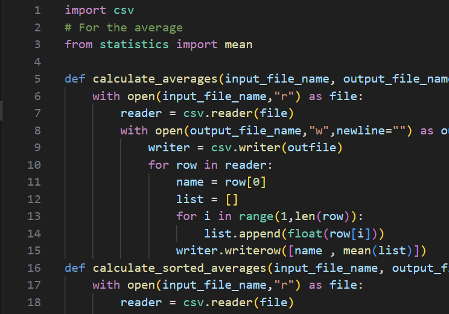The width and height of the screenshot is (449, 314).
Task: Click line number 10 in the gutter
Action: 34,165
